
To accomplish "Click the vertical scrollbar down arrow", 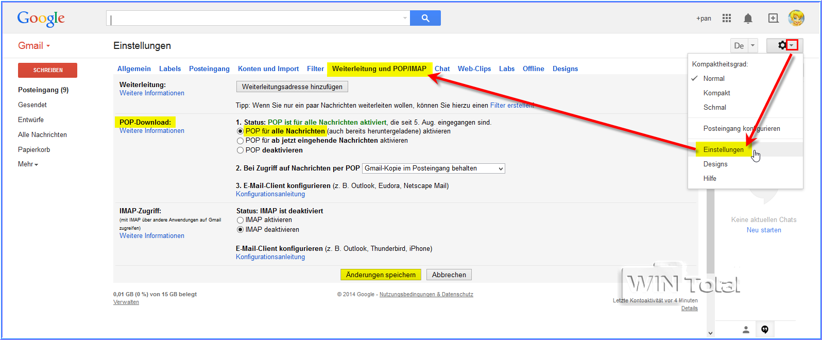I will [710, 333].
